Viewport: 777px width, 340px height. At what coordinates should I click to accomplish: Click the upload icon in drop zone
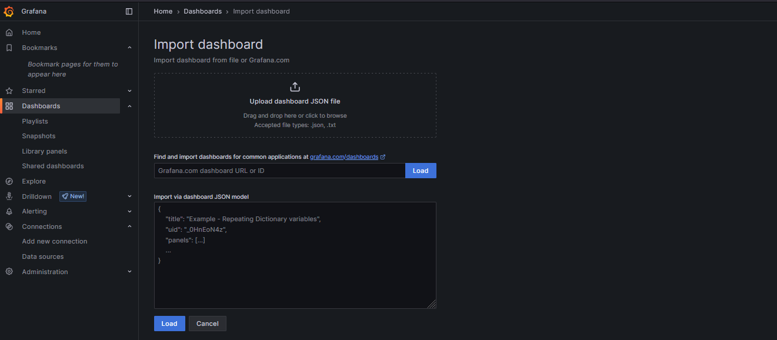[x=295, y=87]
